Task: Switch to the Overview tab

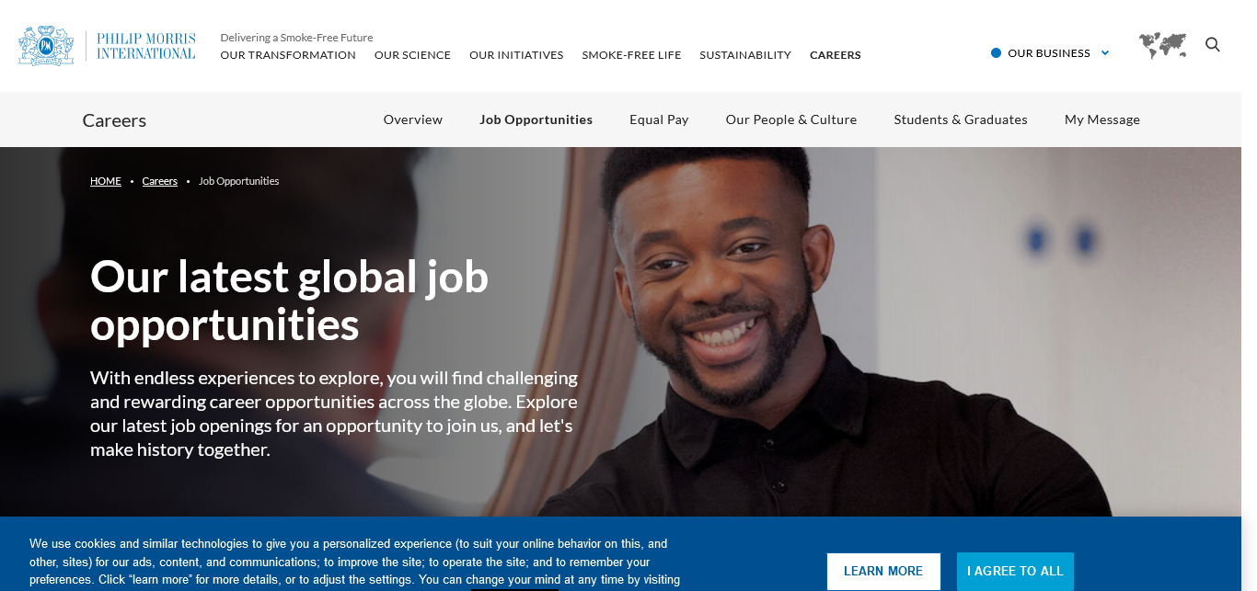Action: (x=413, y=119)
